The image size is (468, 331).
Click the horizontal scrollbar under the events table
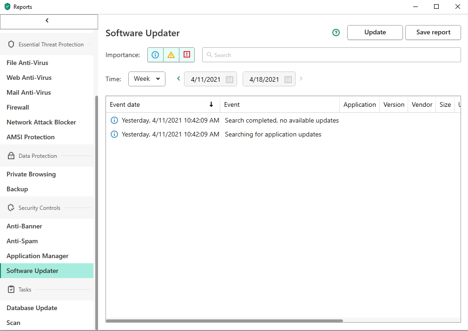point(224,321)
